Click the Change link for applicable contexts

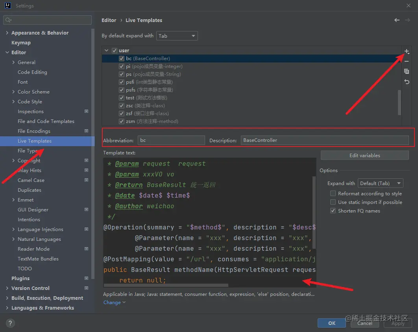point(114,303)
